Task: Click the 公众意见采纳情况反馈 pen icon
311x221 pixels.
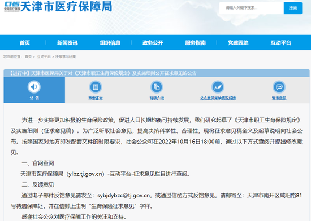Action: [x=218, y=87]
